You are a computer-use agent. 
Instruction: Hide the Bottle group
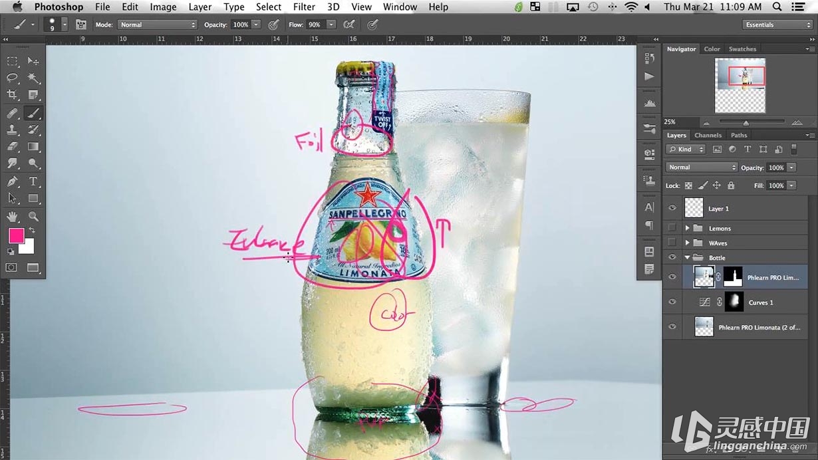pyautogui.click(x=672, y=257)
